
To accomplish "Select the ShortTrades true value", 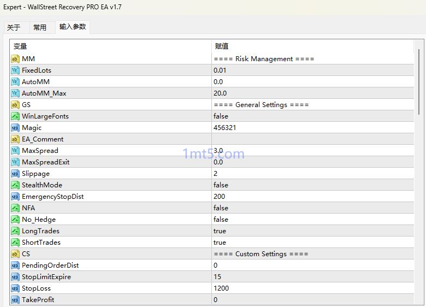I will tap(220, 243).
